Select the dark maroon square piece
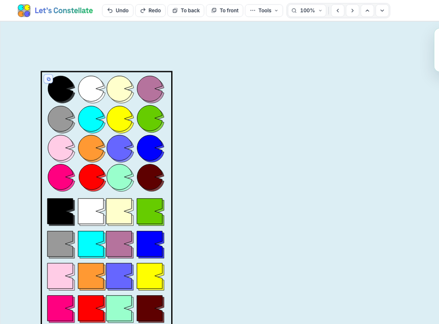This screenshot has width=439, height=324. [x=150, y=309]
